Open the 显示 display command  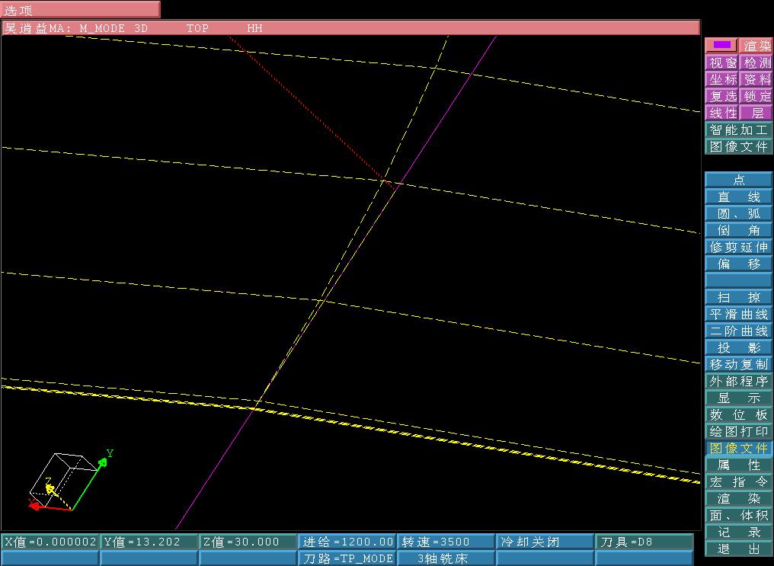739,398
